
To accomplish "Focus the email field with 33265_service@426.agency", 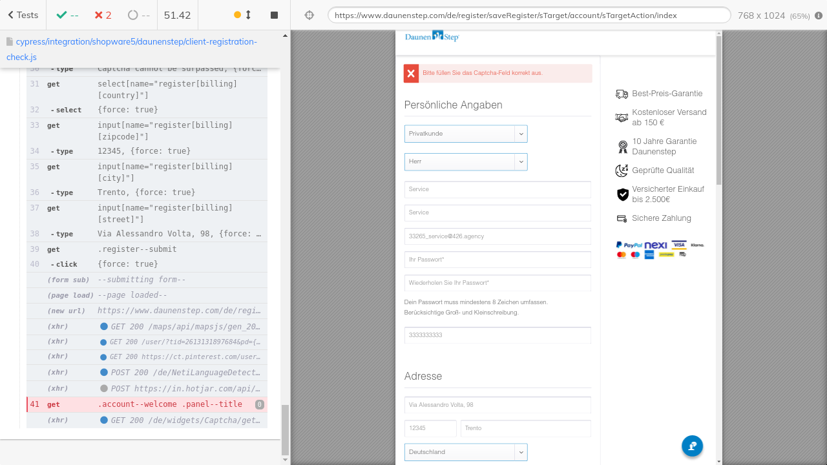I will [497, 236].
